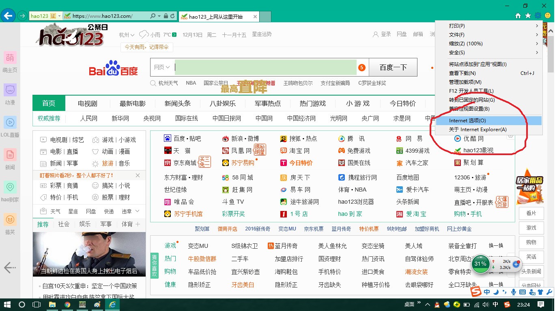Click the browser forward arrow button

click(x=23, y=16)
